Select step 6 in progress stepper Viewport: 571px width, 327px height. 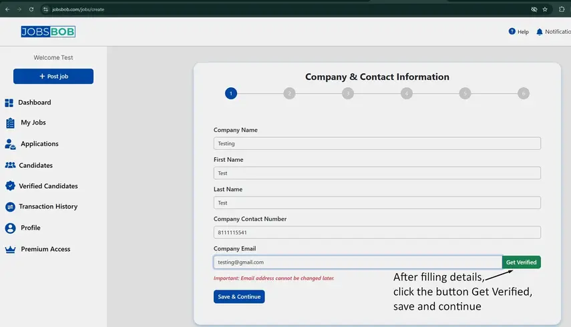tap(524, 93)
